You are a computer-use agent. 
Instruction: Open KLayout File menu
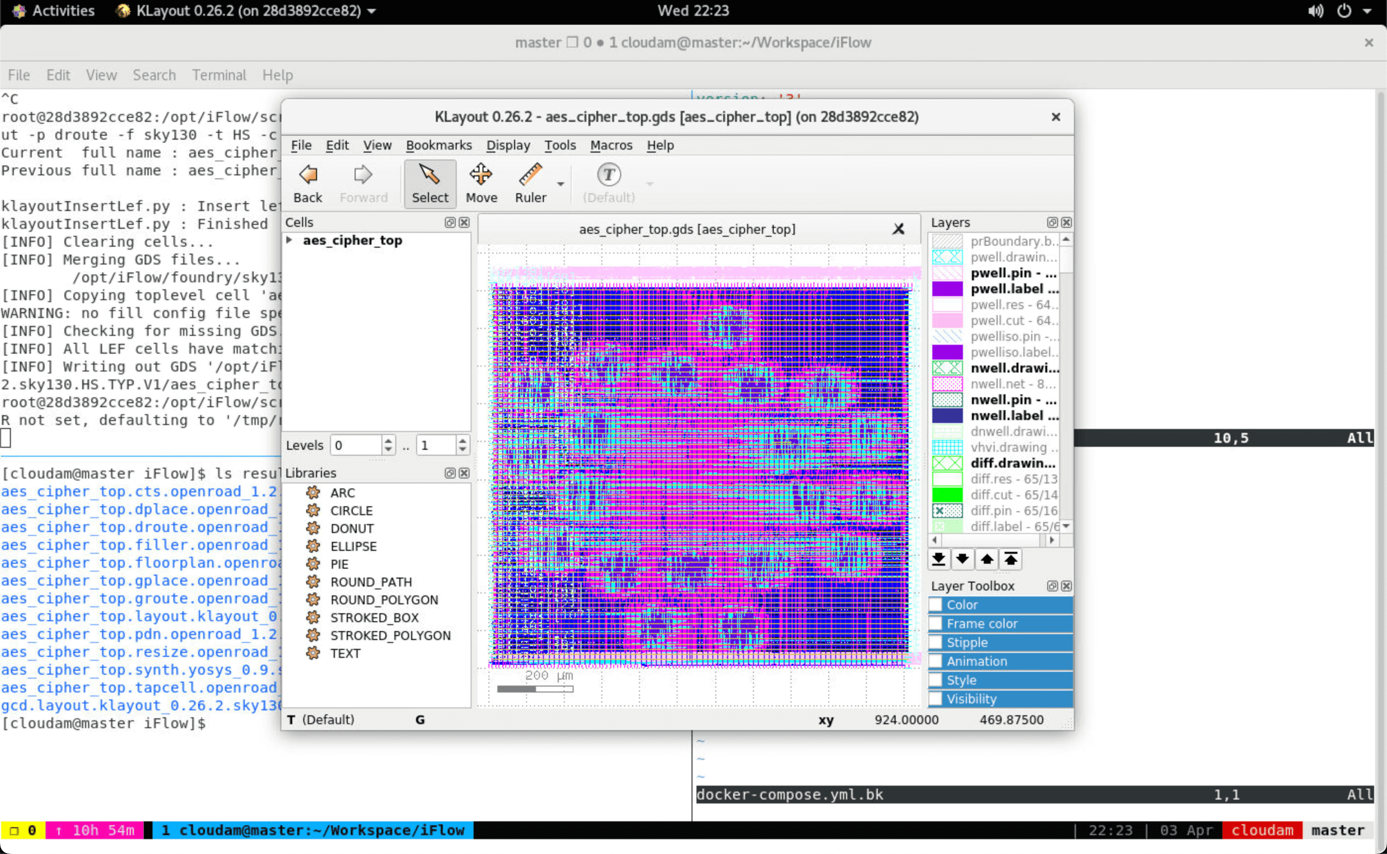(x=301, y=146)
